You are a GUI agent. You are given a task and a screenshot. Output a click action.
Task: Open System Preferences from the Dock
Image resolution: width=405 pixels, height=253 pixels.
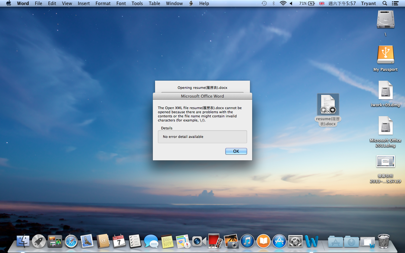click(x=296, y=241)
